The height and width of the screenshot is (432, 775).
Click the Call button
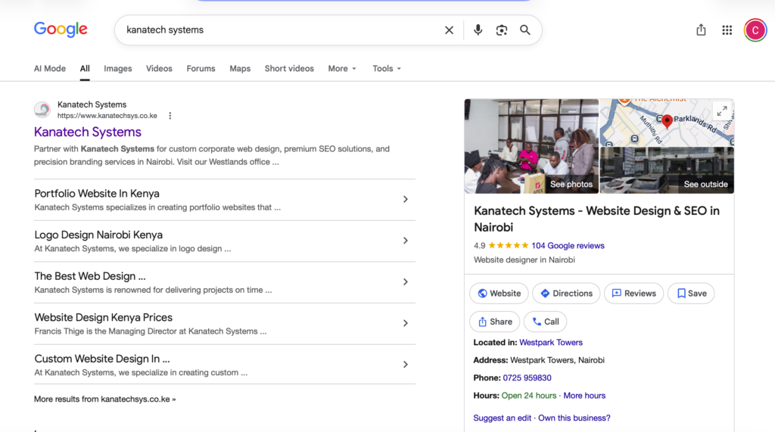tap(545, 322)
